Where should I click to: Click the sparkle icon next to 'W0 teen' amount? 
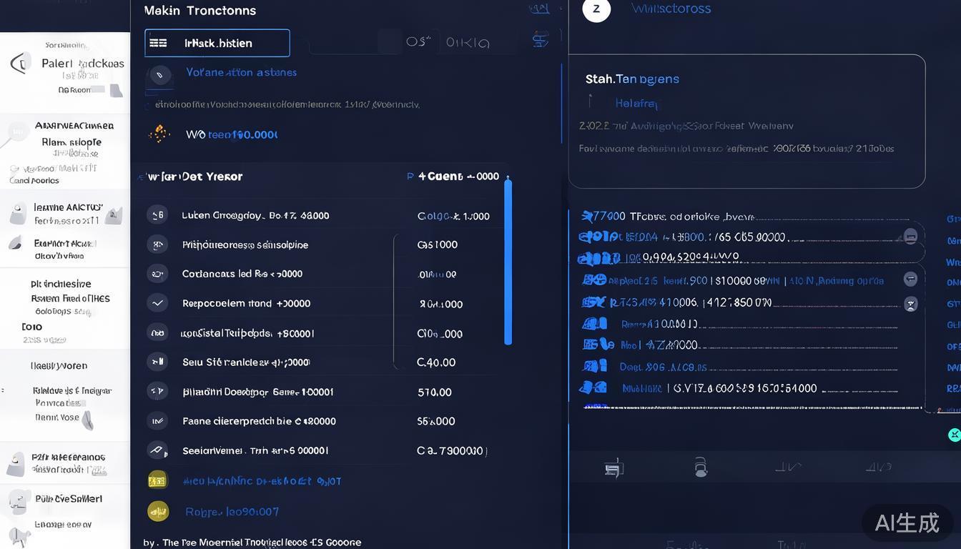(157, 134)
